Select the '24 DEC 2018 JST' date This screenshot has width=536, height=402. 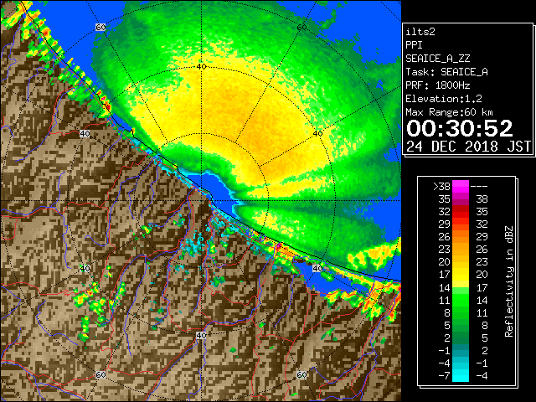point(469,147)
